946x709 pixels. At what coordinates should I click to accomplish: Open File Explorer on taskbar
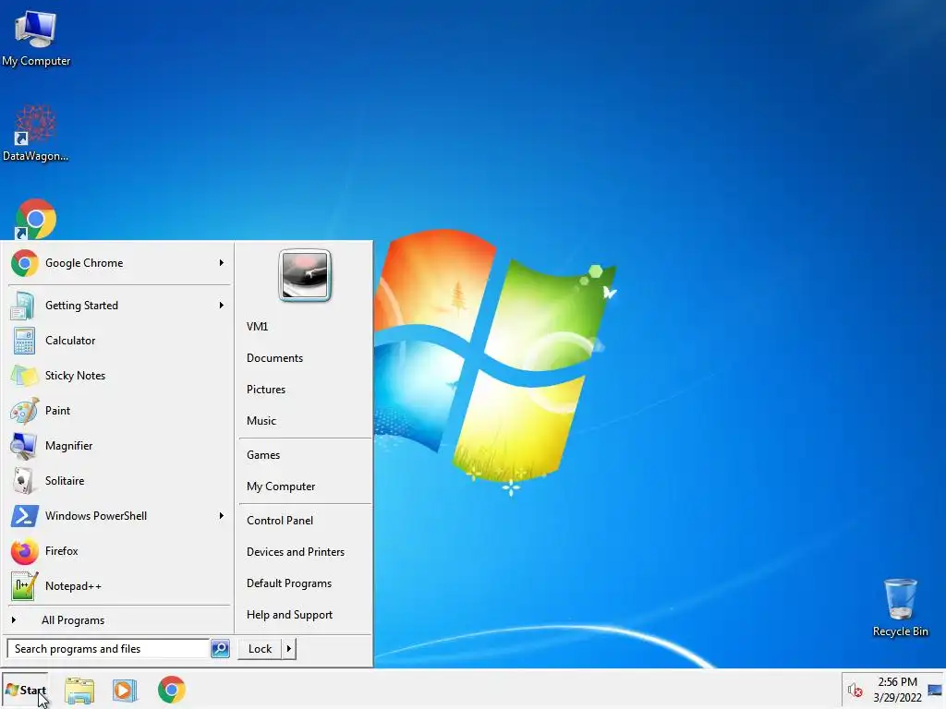(x=79, y=690)
